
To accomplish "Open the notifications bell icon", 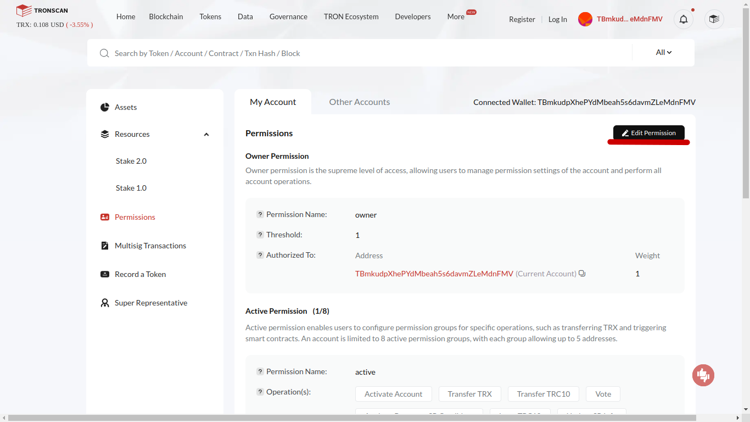I will 684,19.
